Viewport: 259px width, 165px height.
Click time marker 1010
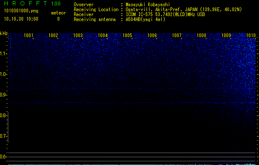[x=251, y=35]
